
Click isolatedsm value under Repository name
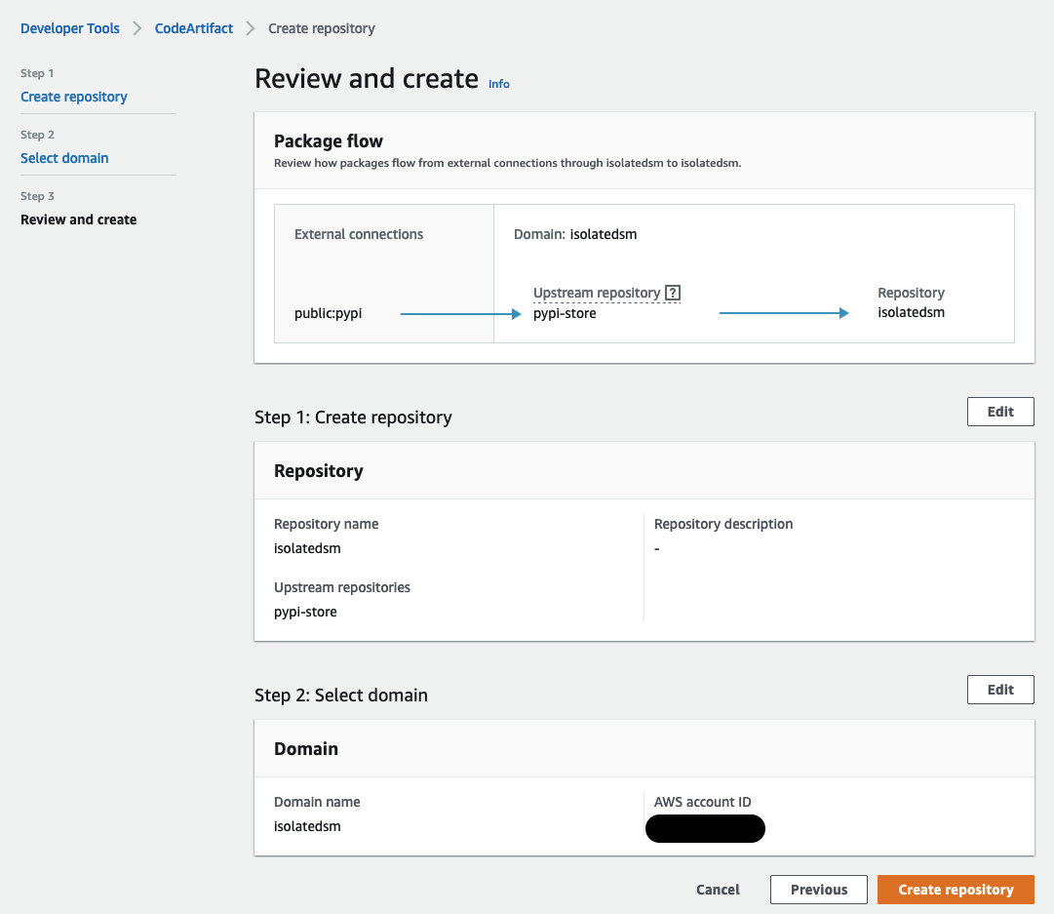coord(307,548)
